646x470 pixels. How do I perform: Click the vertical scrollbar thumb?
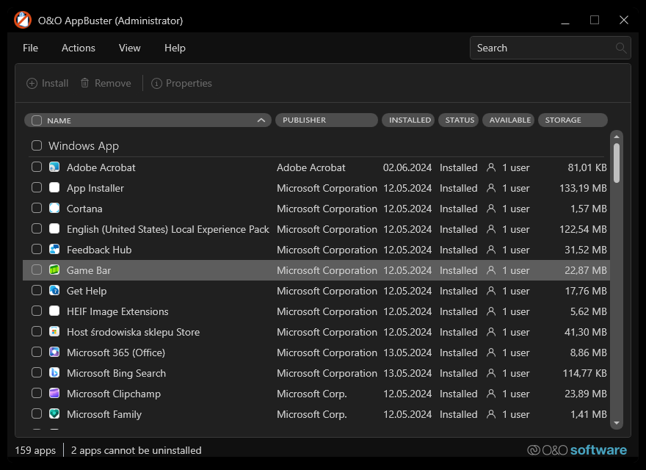click(617, 163)
